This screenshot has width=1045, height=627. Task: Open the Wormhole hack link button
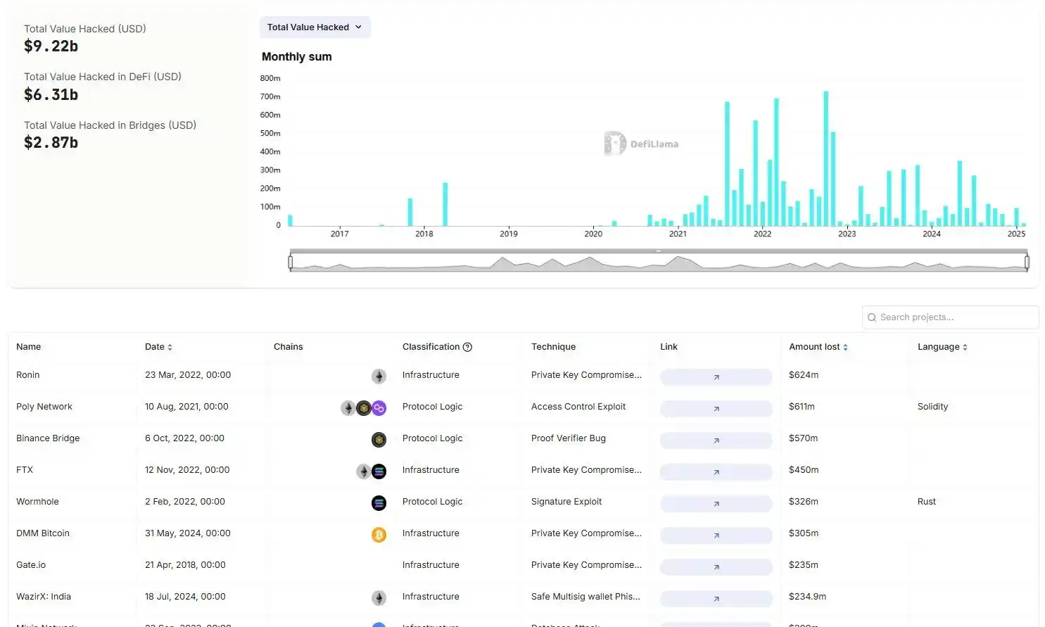tap(716, 504)
